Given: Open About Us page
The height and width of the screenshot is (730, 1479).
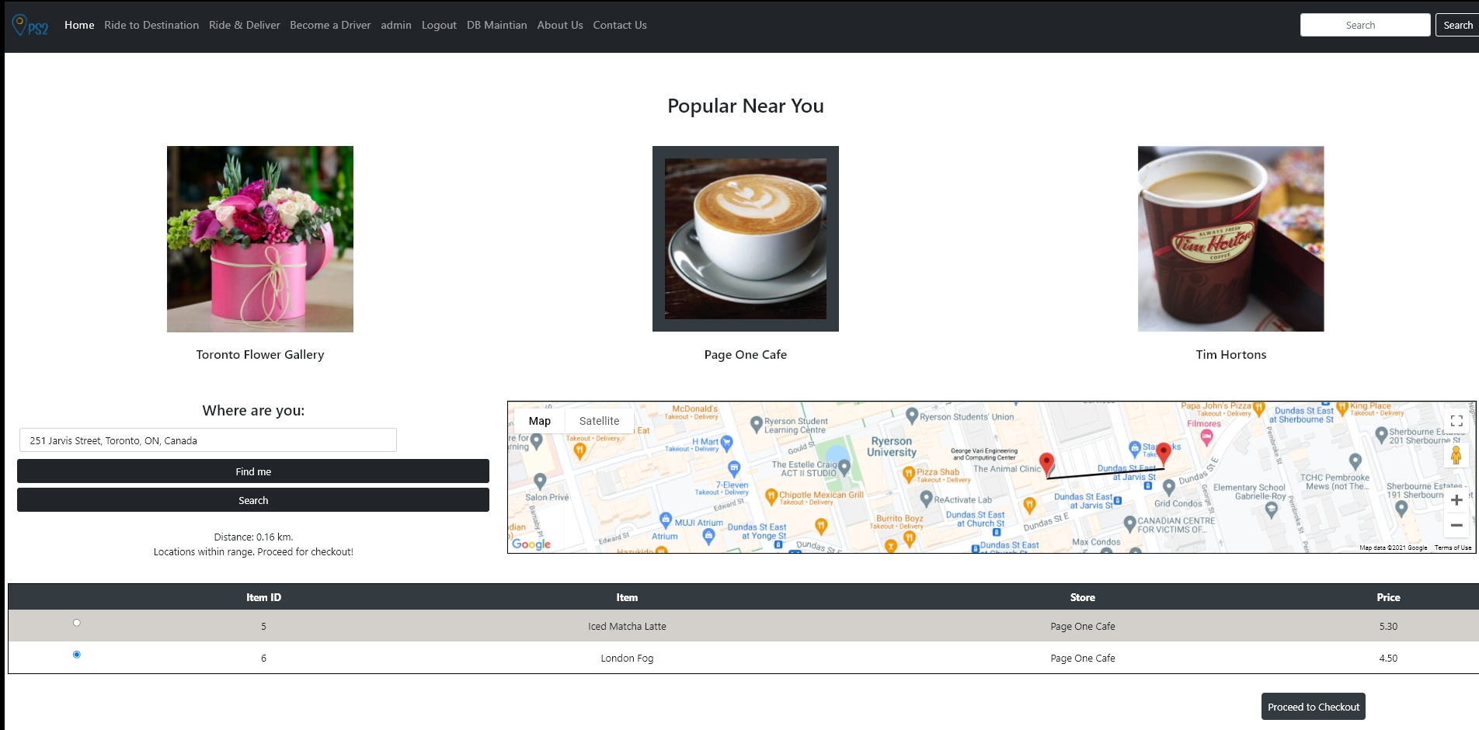Looking at the screenshot, I should tap(560, 25).
